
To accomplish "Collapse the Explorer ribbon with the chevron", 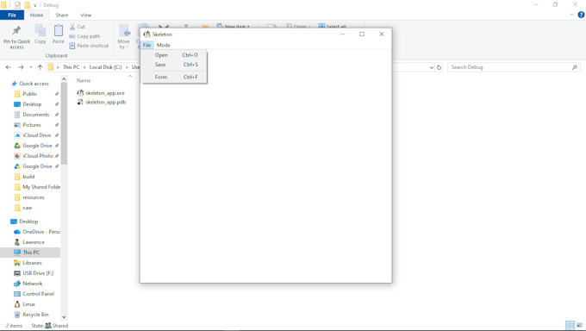I will [571, 15].
